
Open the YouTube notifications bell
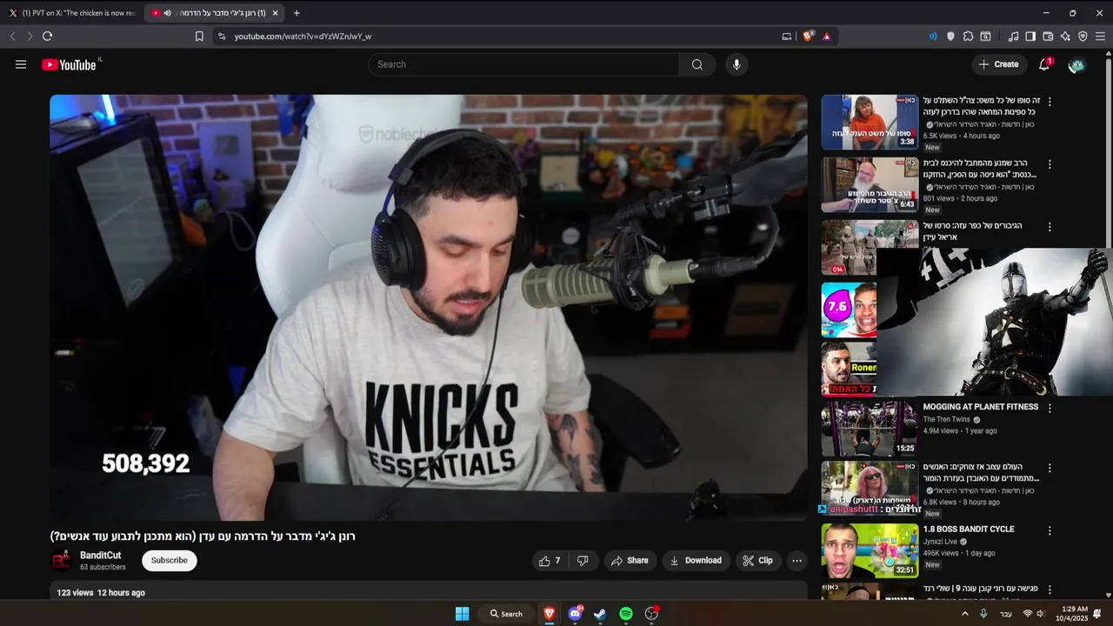[x=1044, y=64]
